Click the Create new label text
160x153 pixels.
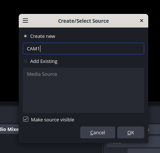click(43, 36)
